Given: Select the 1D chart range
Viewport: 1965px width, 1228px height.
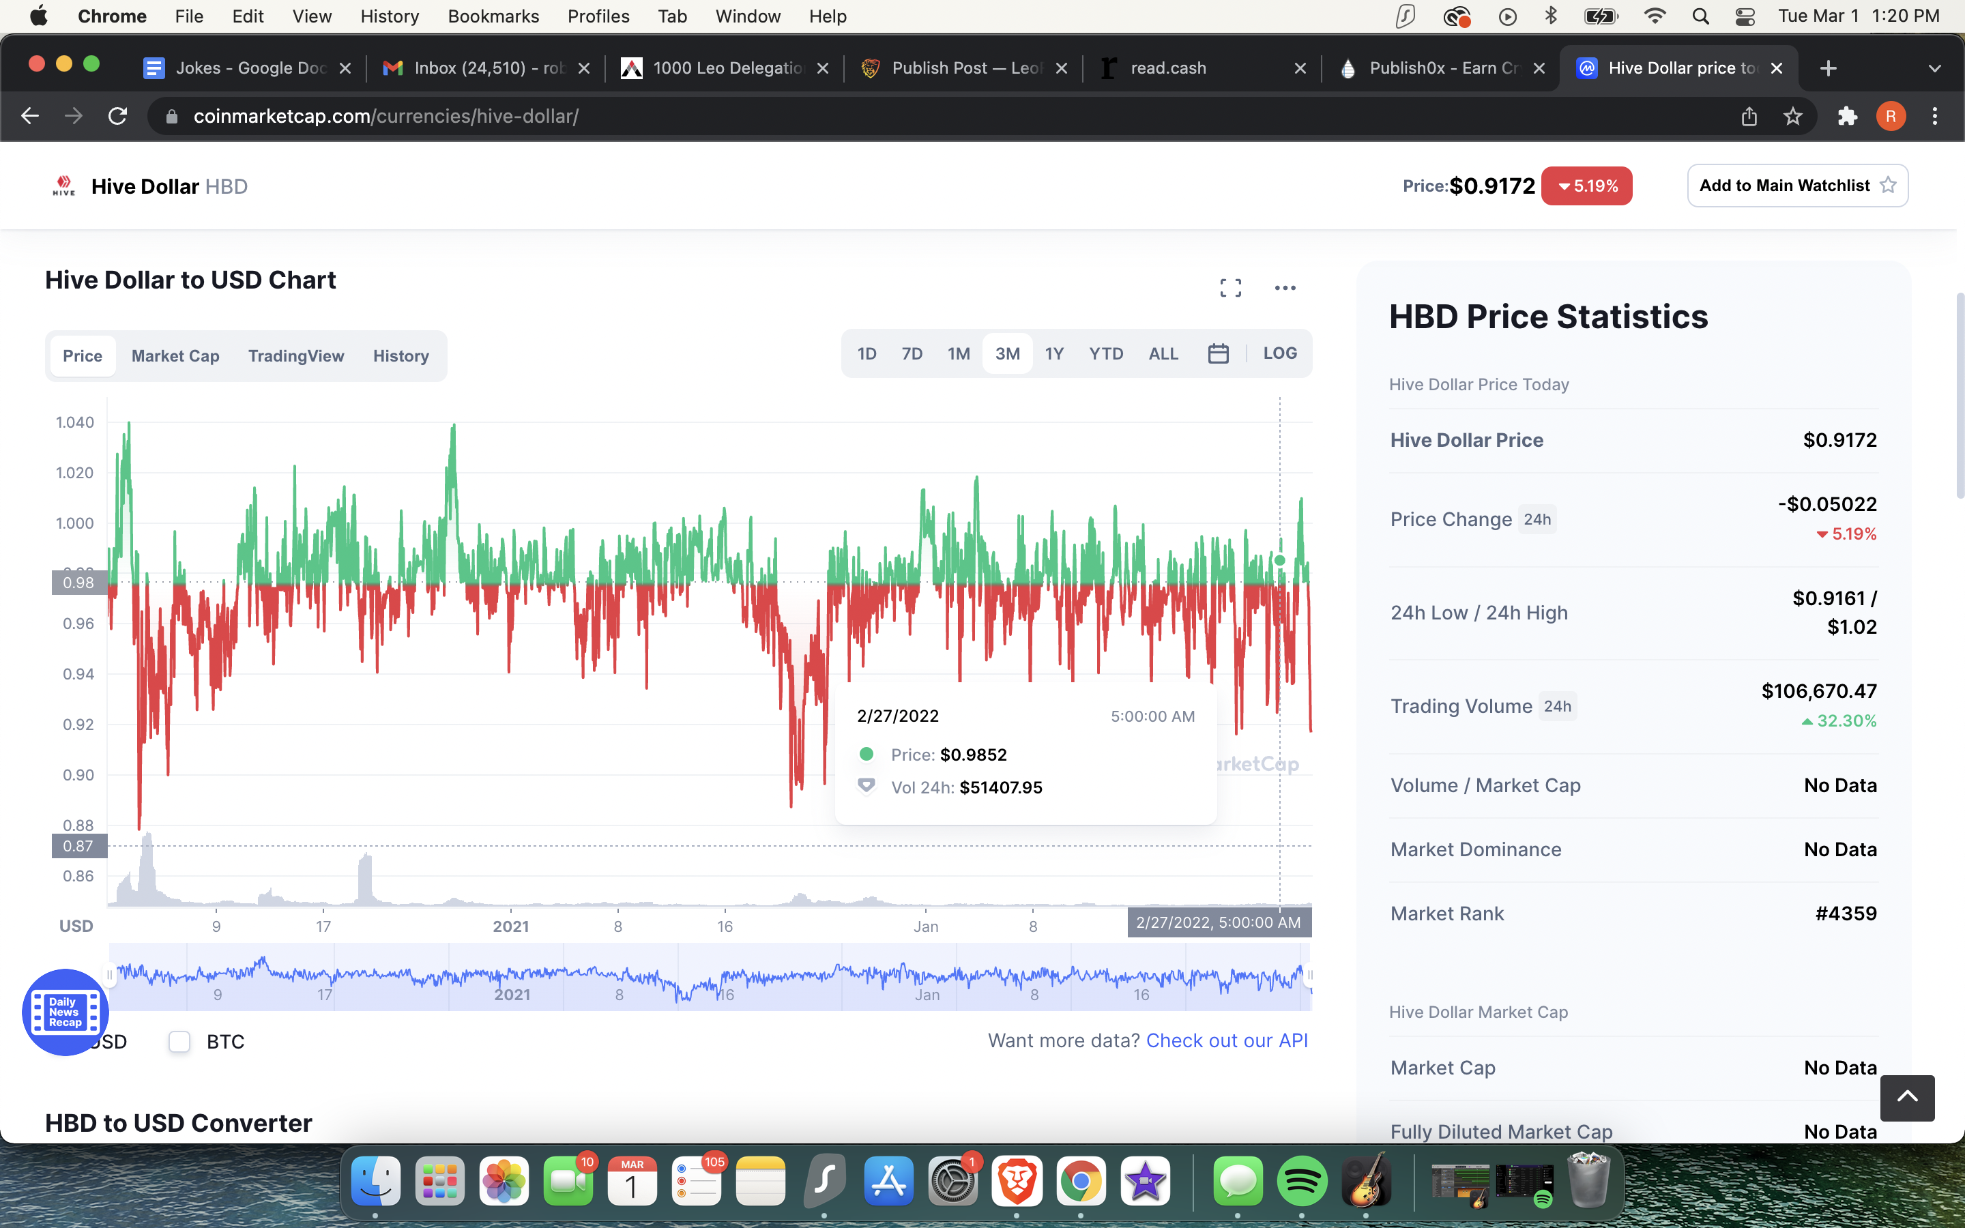Looking at the screenshot, I should click(867, 353).
